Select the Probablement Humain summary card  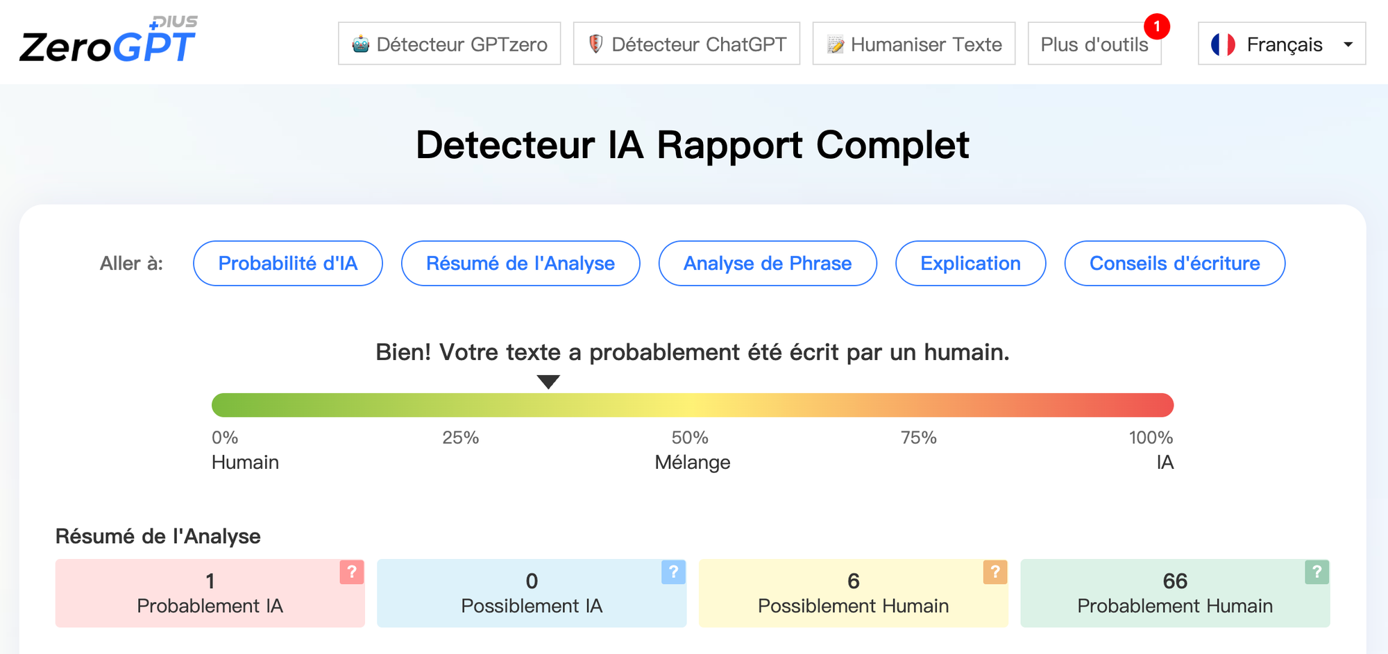[x=1174, y=594]
